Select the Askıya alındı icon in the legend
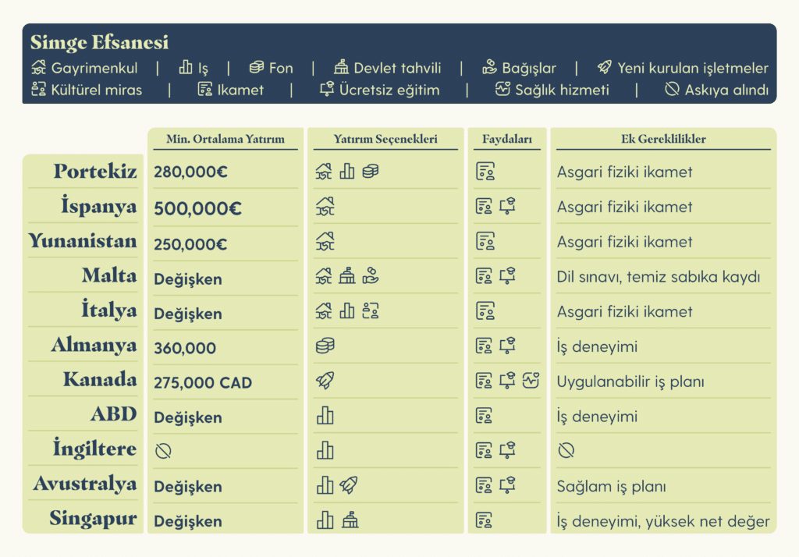Screen dimensions: 799x557 point(672,90)
